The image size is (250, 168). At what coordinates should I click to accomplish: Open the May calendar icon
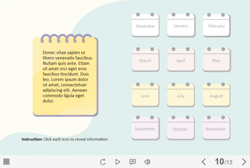coord(216,60)
